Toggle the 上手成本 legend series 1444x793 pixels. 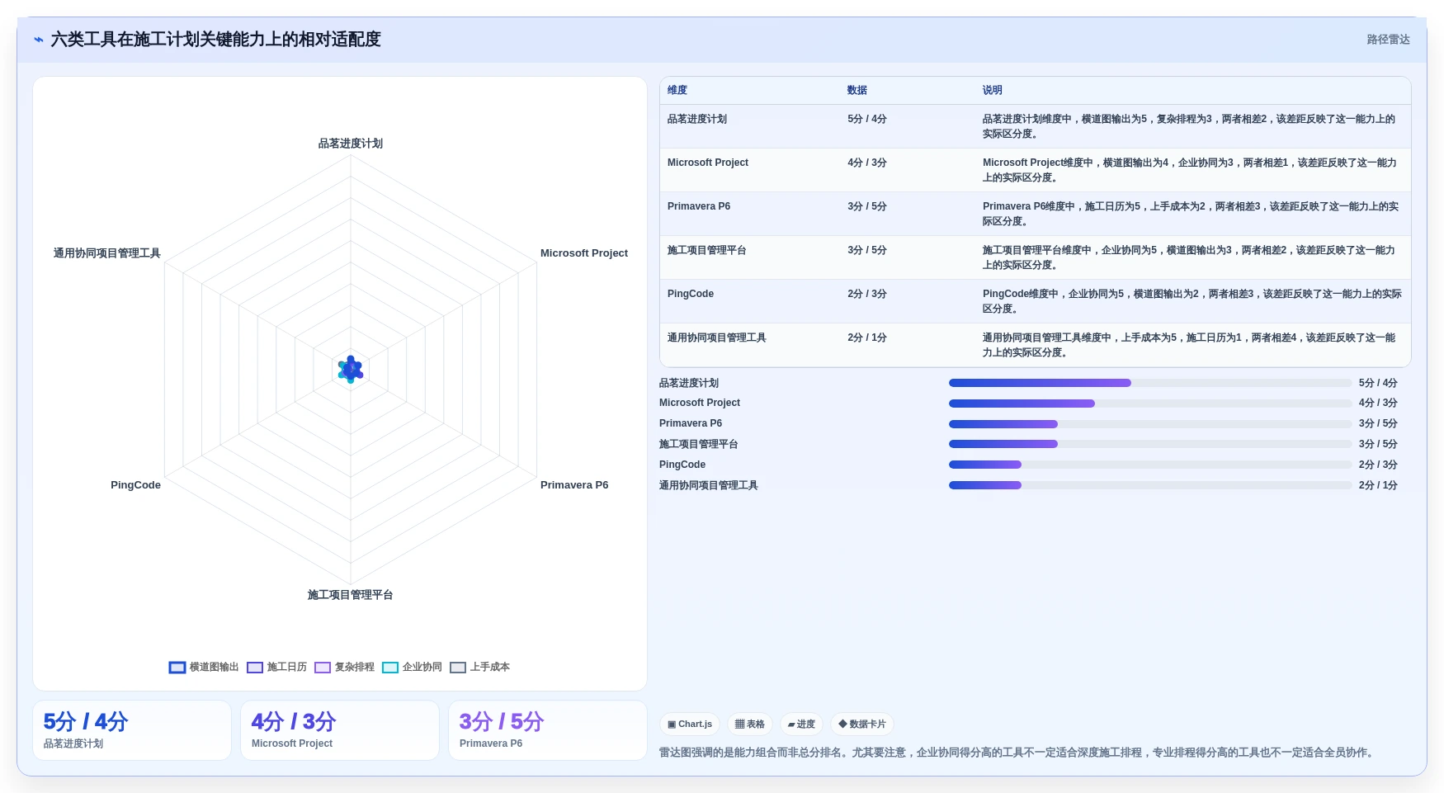click(x=479, y=667)
